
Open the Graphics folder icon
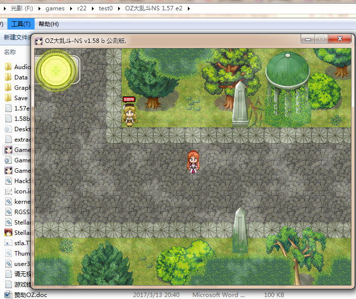(x=8, y=87)
